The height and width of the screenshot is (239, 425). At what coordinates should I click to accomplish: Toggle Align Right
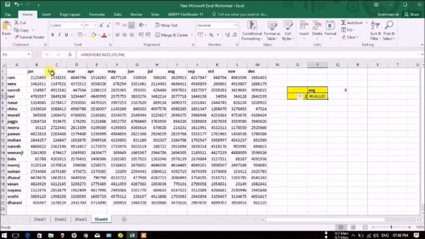[x=131, y=35]
